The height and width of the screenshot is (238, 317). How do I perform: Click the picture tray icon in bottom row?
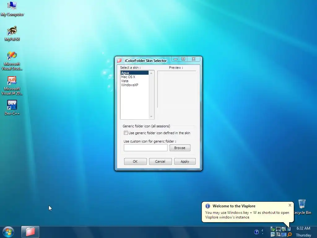(273, 235)
